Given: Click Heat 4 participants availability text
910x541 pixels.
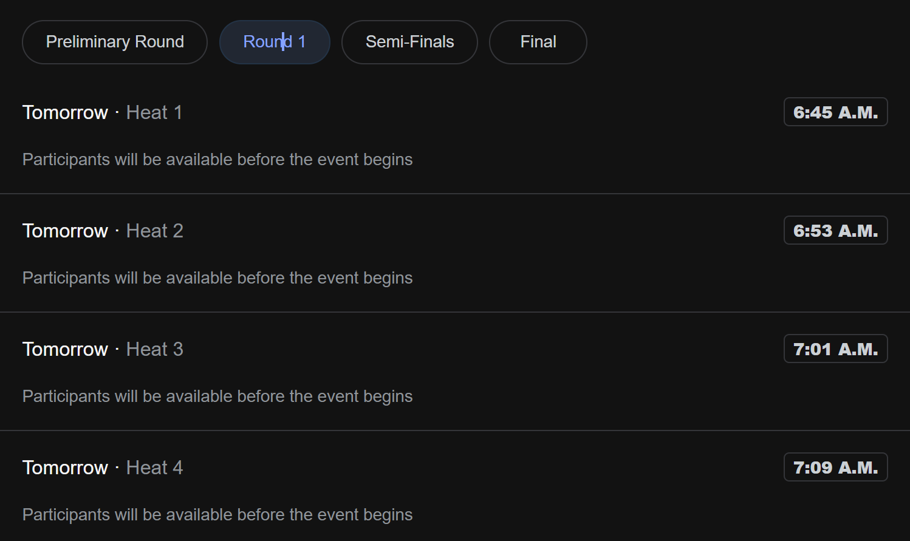Looking at the screenshot, I should [217, 515].
